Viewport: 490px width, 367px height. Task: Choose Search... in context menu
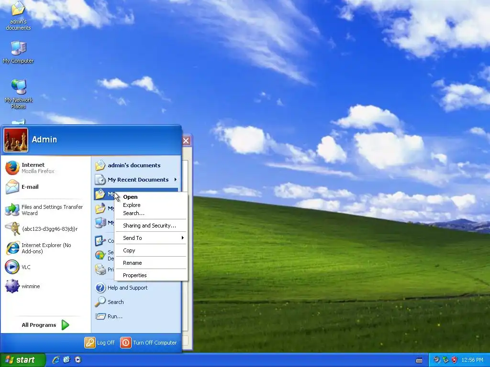[x=151, y=213]
